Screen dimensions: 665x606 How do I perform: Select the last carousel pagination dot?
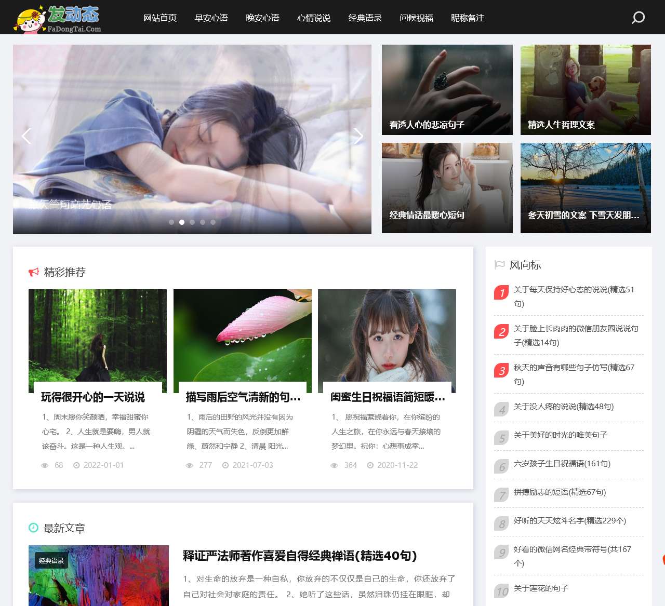[x=213, y=222]
